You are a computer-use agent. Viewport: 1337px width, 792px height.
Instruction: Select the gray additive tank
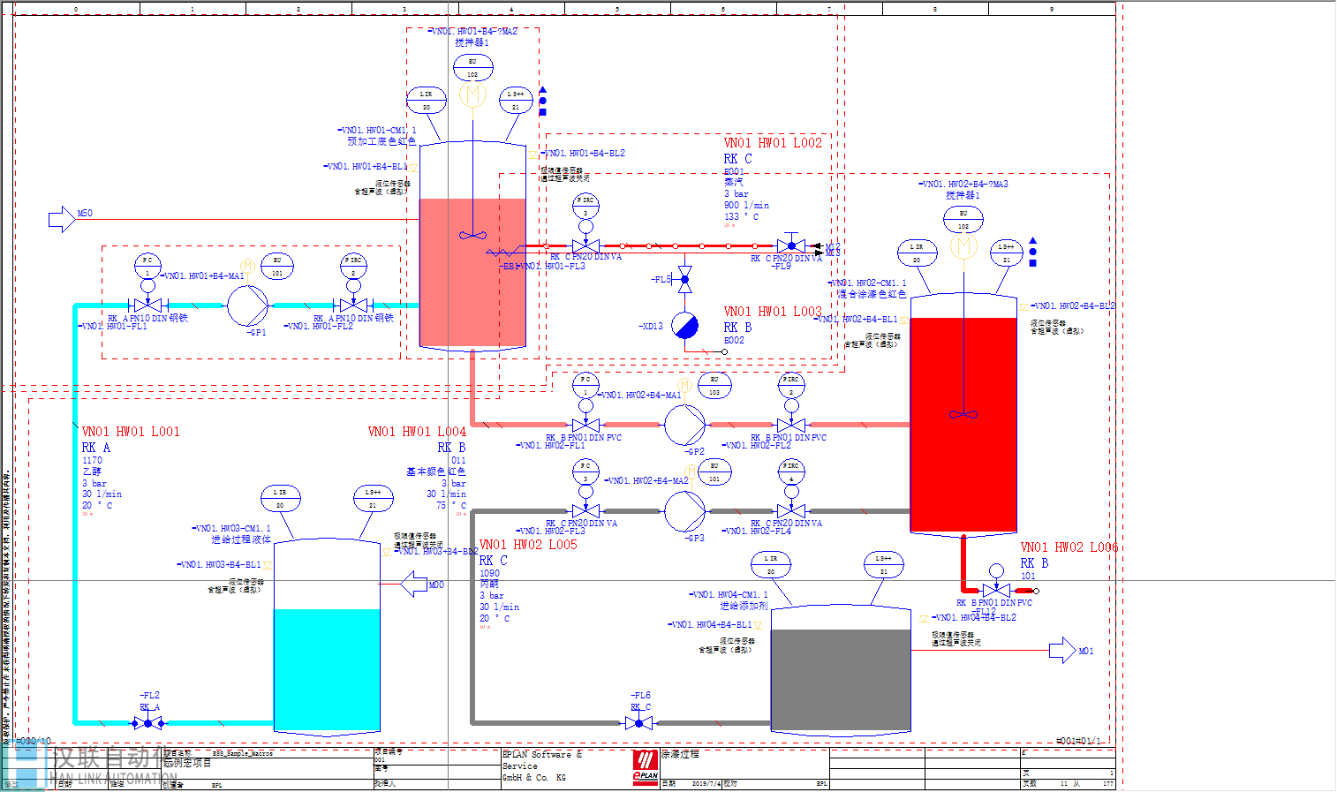pos(840,671)
